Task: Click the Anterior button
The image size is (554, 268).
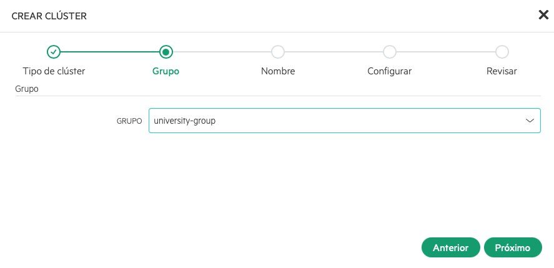Action: point(450,247)
